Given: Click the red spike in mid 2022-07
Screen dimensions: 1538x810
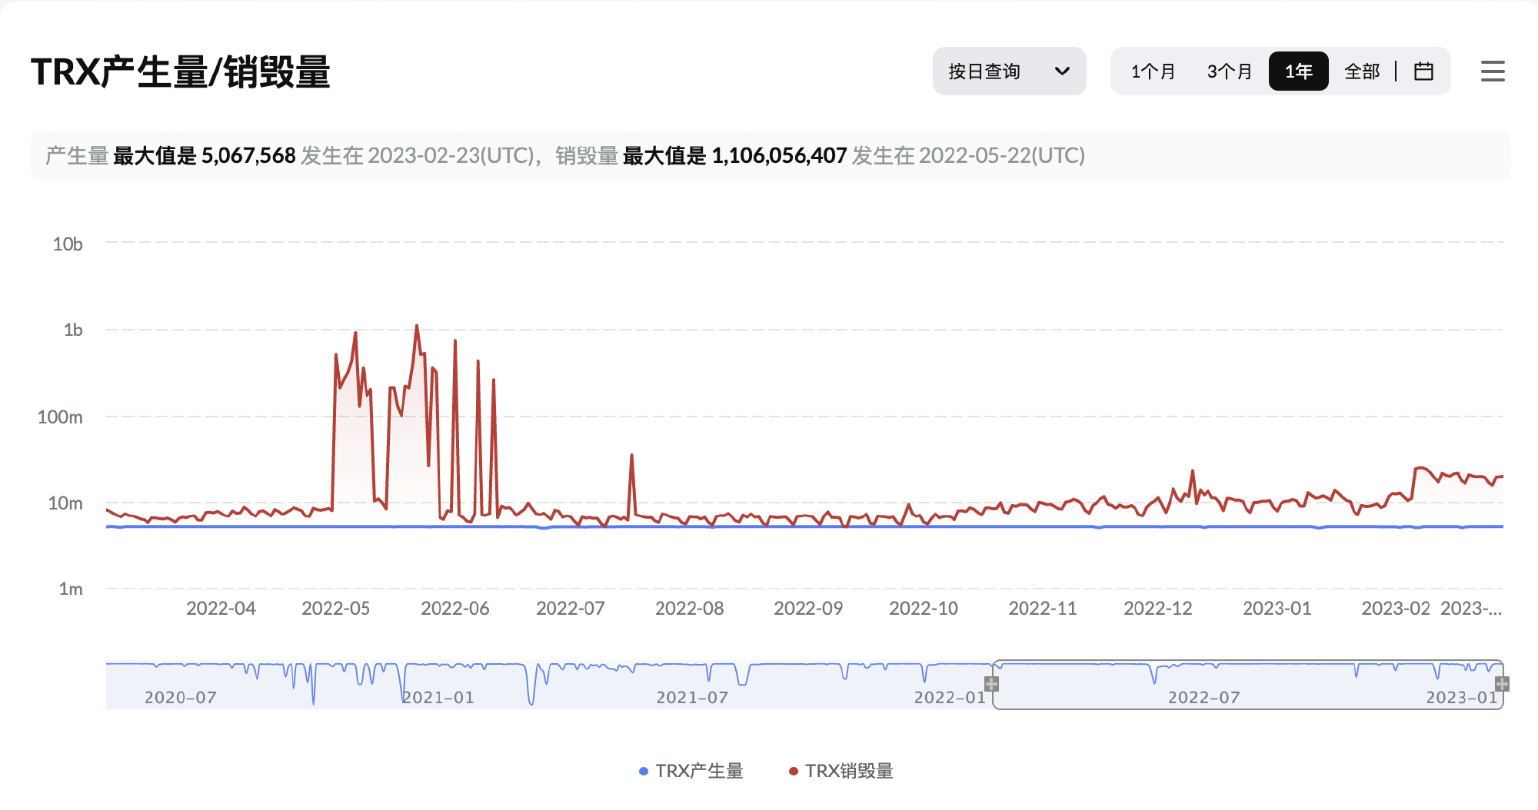Looking at the screenshot, I should pyautogui.click(x=631, y=456).
